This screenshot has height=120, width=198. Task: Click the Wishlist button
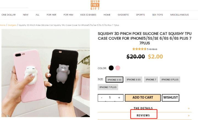pos(170,98)
